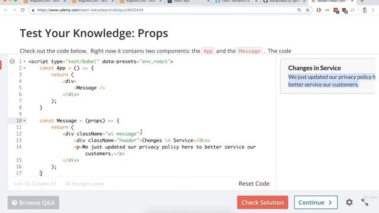Open the Chrome three-dot menu
This screenshot has width=379, height=213.
(x=373, y=10)
